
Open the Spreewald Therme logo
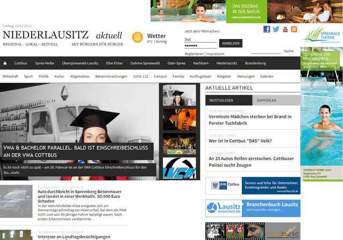coord(322,35)
